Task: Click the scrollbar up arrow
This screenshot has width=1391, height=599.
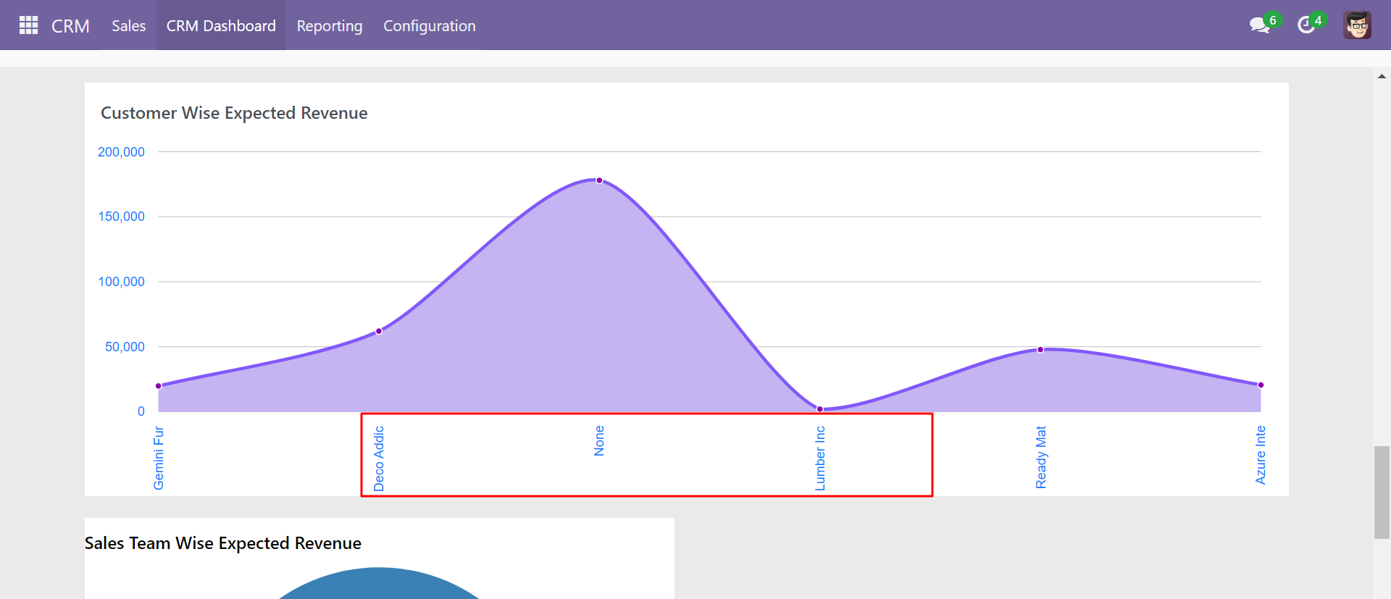Action: point(1382,76)
